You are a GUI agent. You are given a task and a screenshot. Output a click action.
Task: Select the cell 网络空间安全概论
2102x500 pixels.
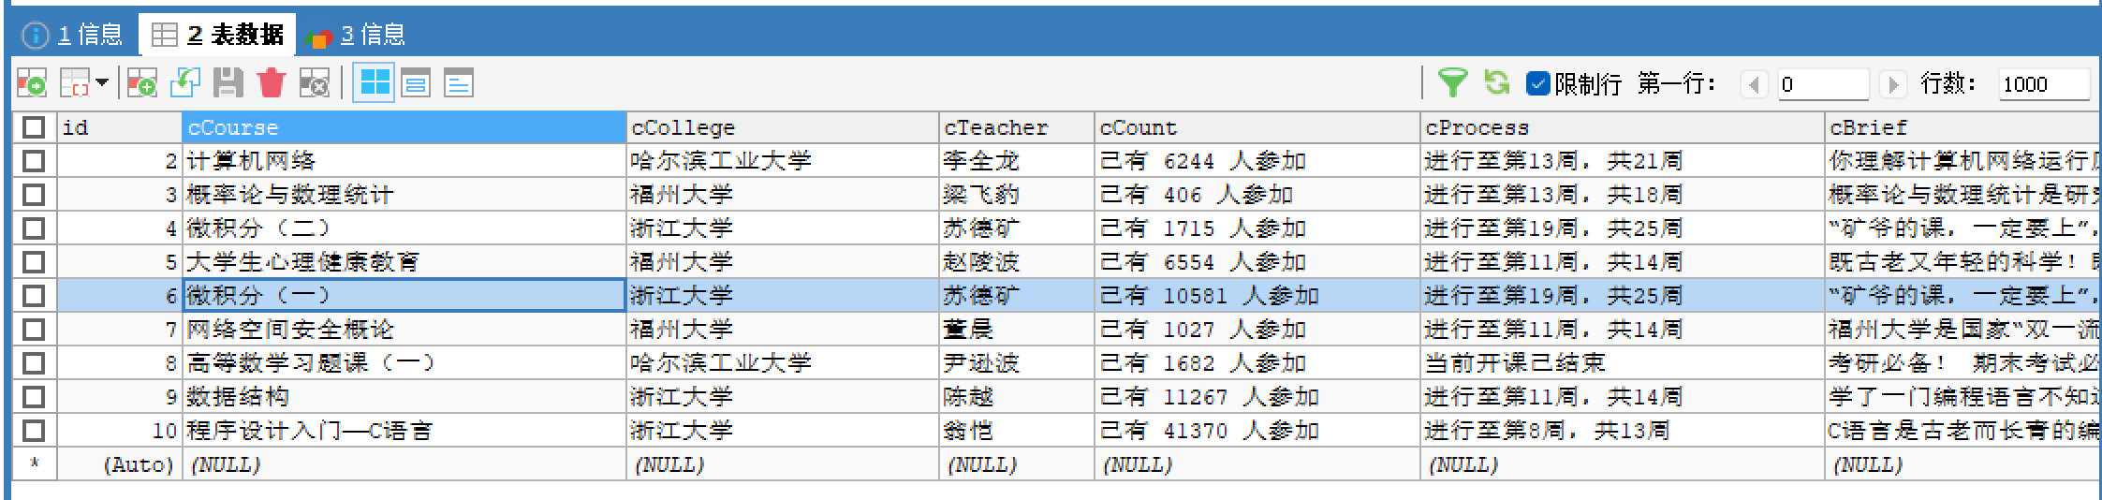(404, 330)
